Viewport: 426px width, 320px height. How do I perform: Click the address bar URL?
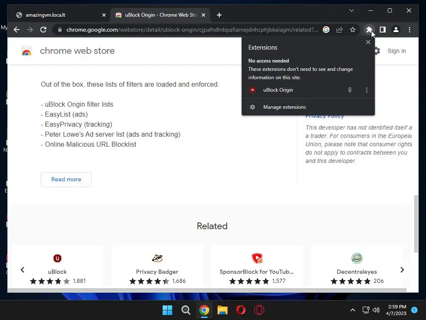point(192,30)
